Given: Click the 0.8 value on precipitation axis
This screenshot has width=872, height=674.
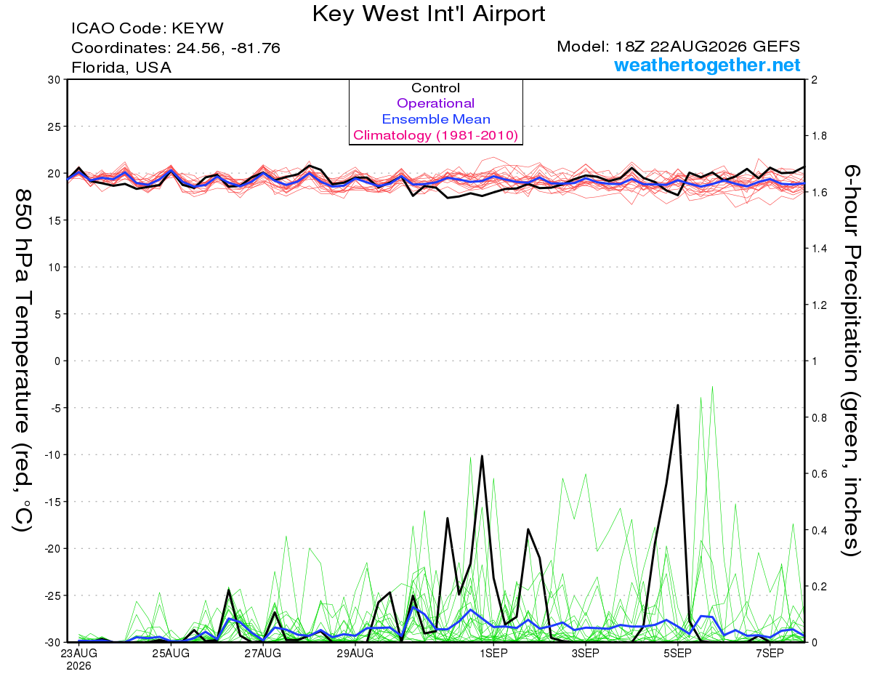Looking at the screenshot, I should click(818, 417).
